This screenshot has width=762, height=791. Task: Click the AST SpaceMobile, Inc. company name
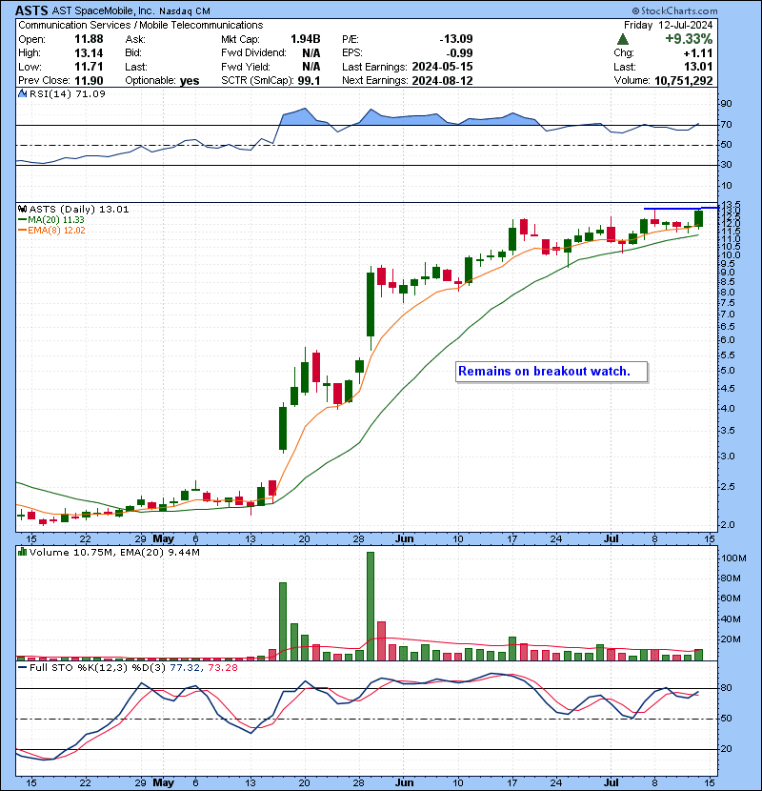click(x=104, y=11)
